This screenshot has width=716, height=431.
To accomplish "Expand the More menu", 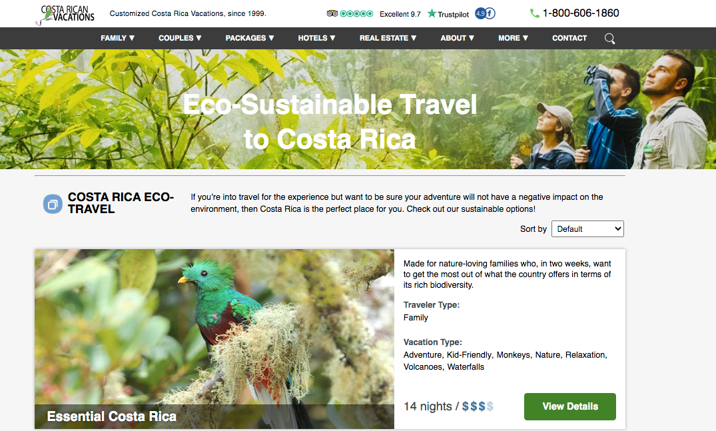I will (x=513, y=38).
